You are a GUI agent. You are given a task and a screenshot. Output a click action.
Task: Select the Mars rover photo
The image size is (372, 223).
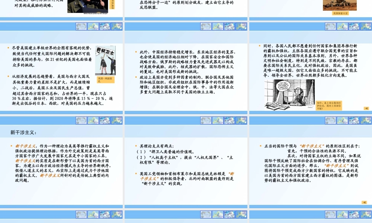point(340,5)
